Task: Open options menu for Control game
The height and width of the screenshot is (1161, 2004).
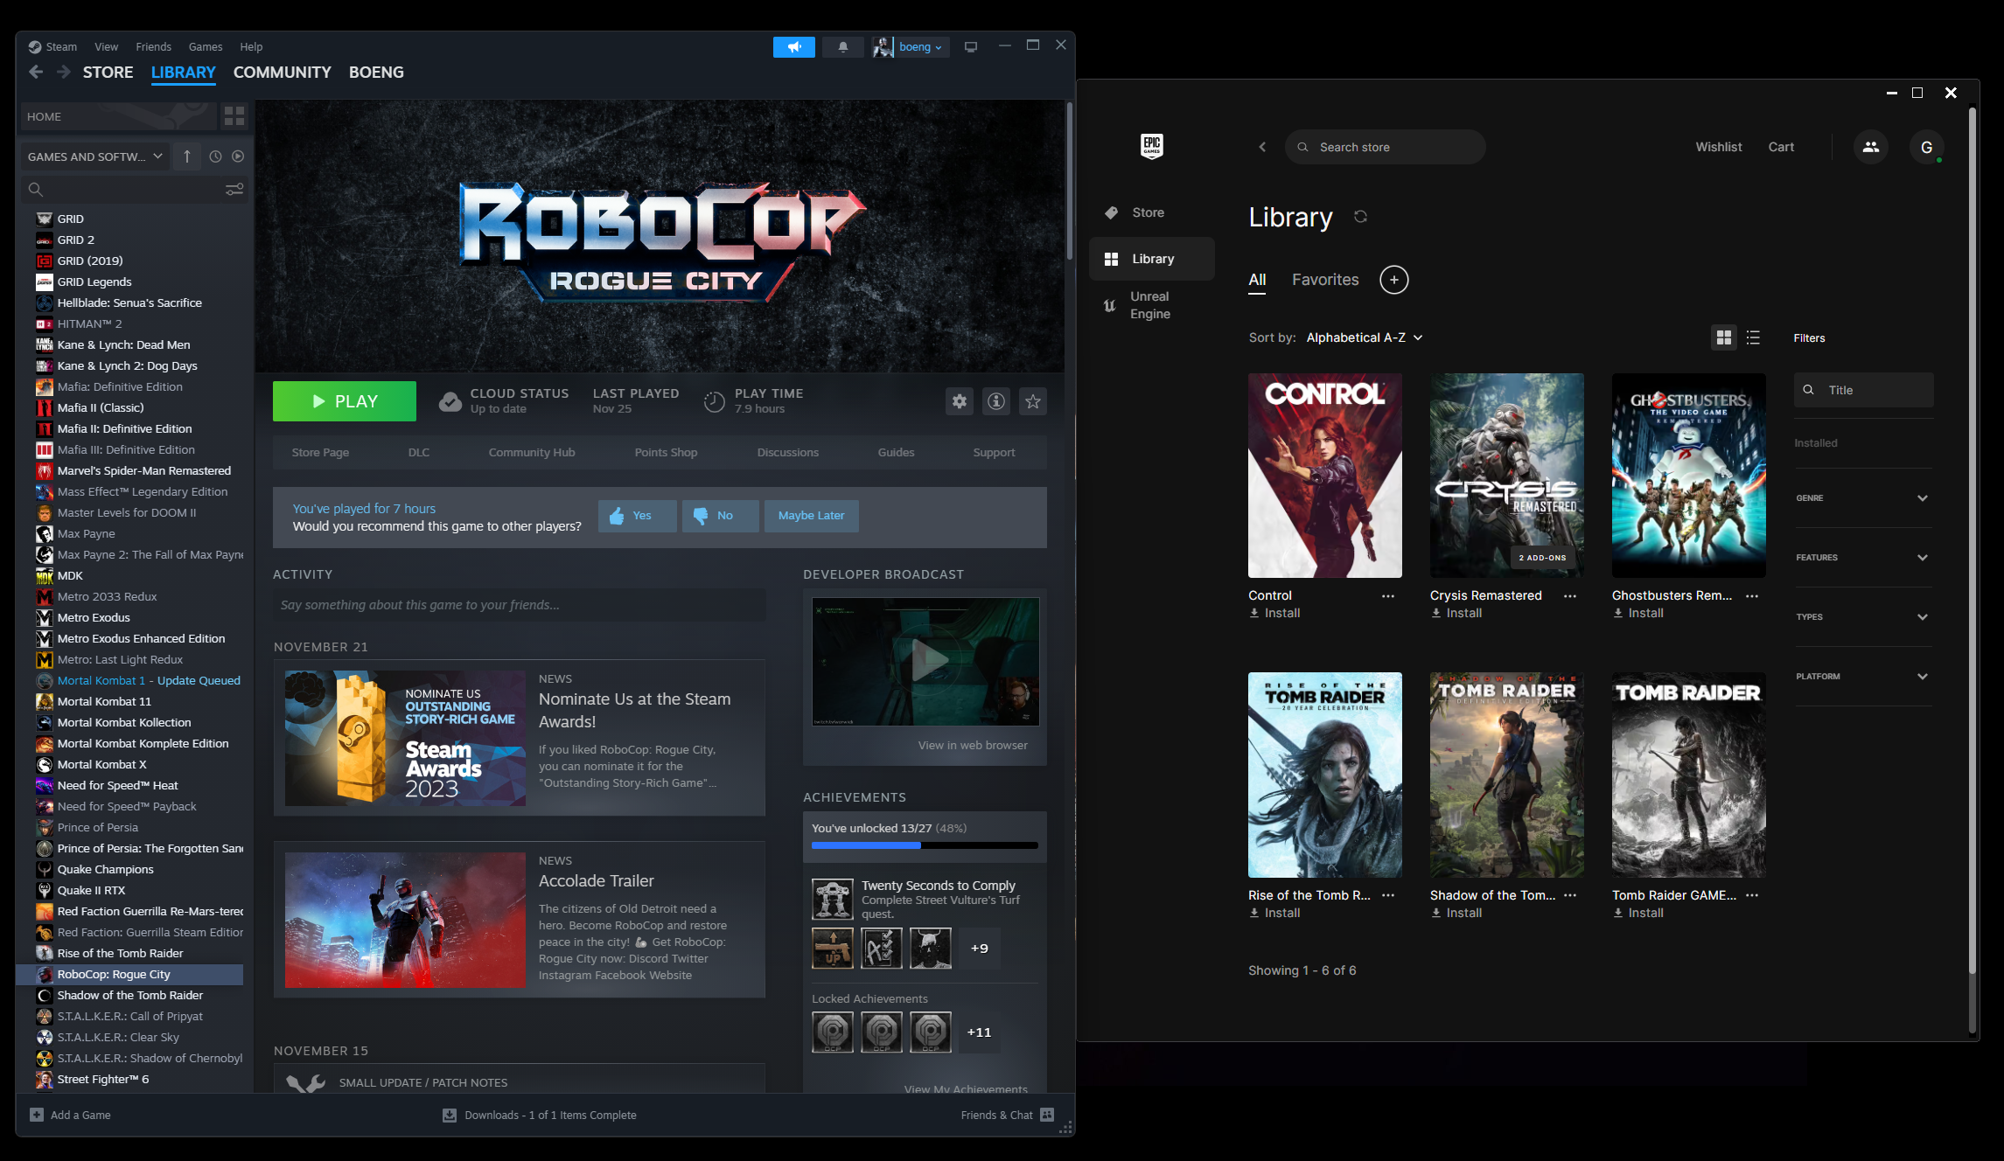Action: (x=1388, y=595)
